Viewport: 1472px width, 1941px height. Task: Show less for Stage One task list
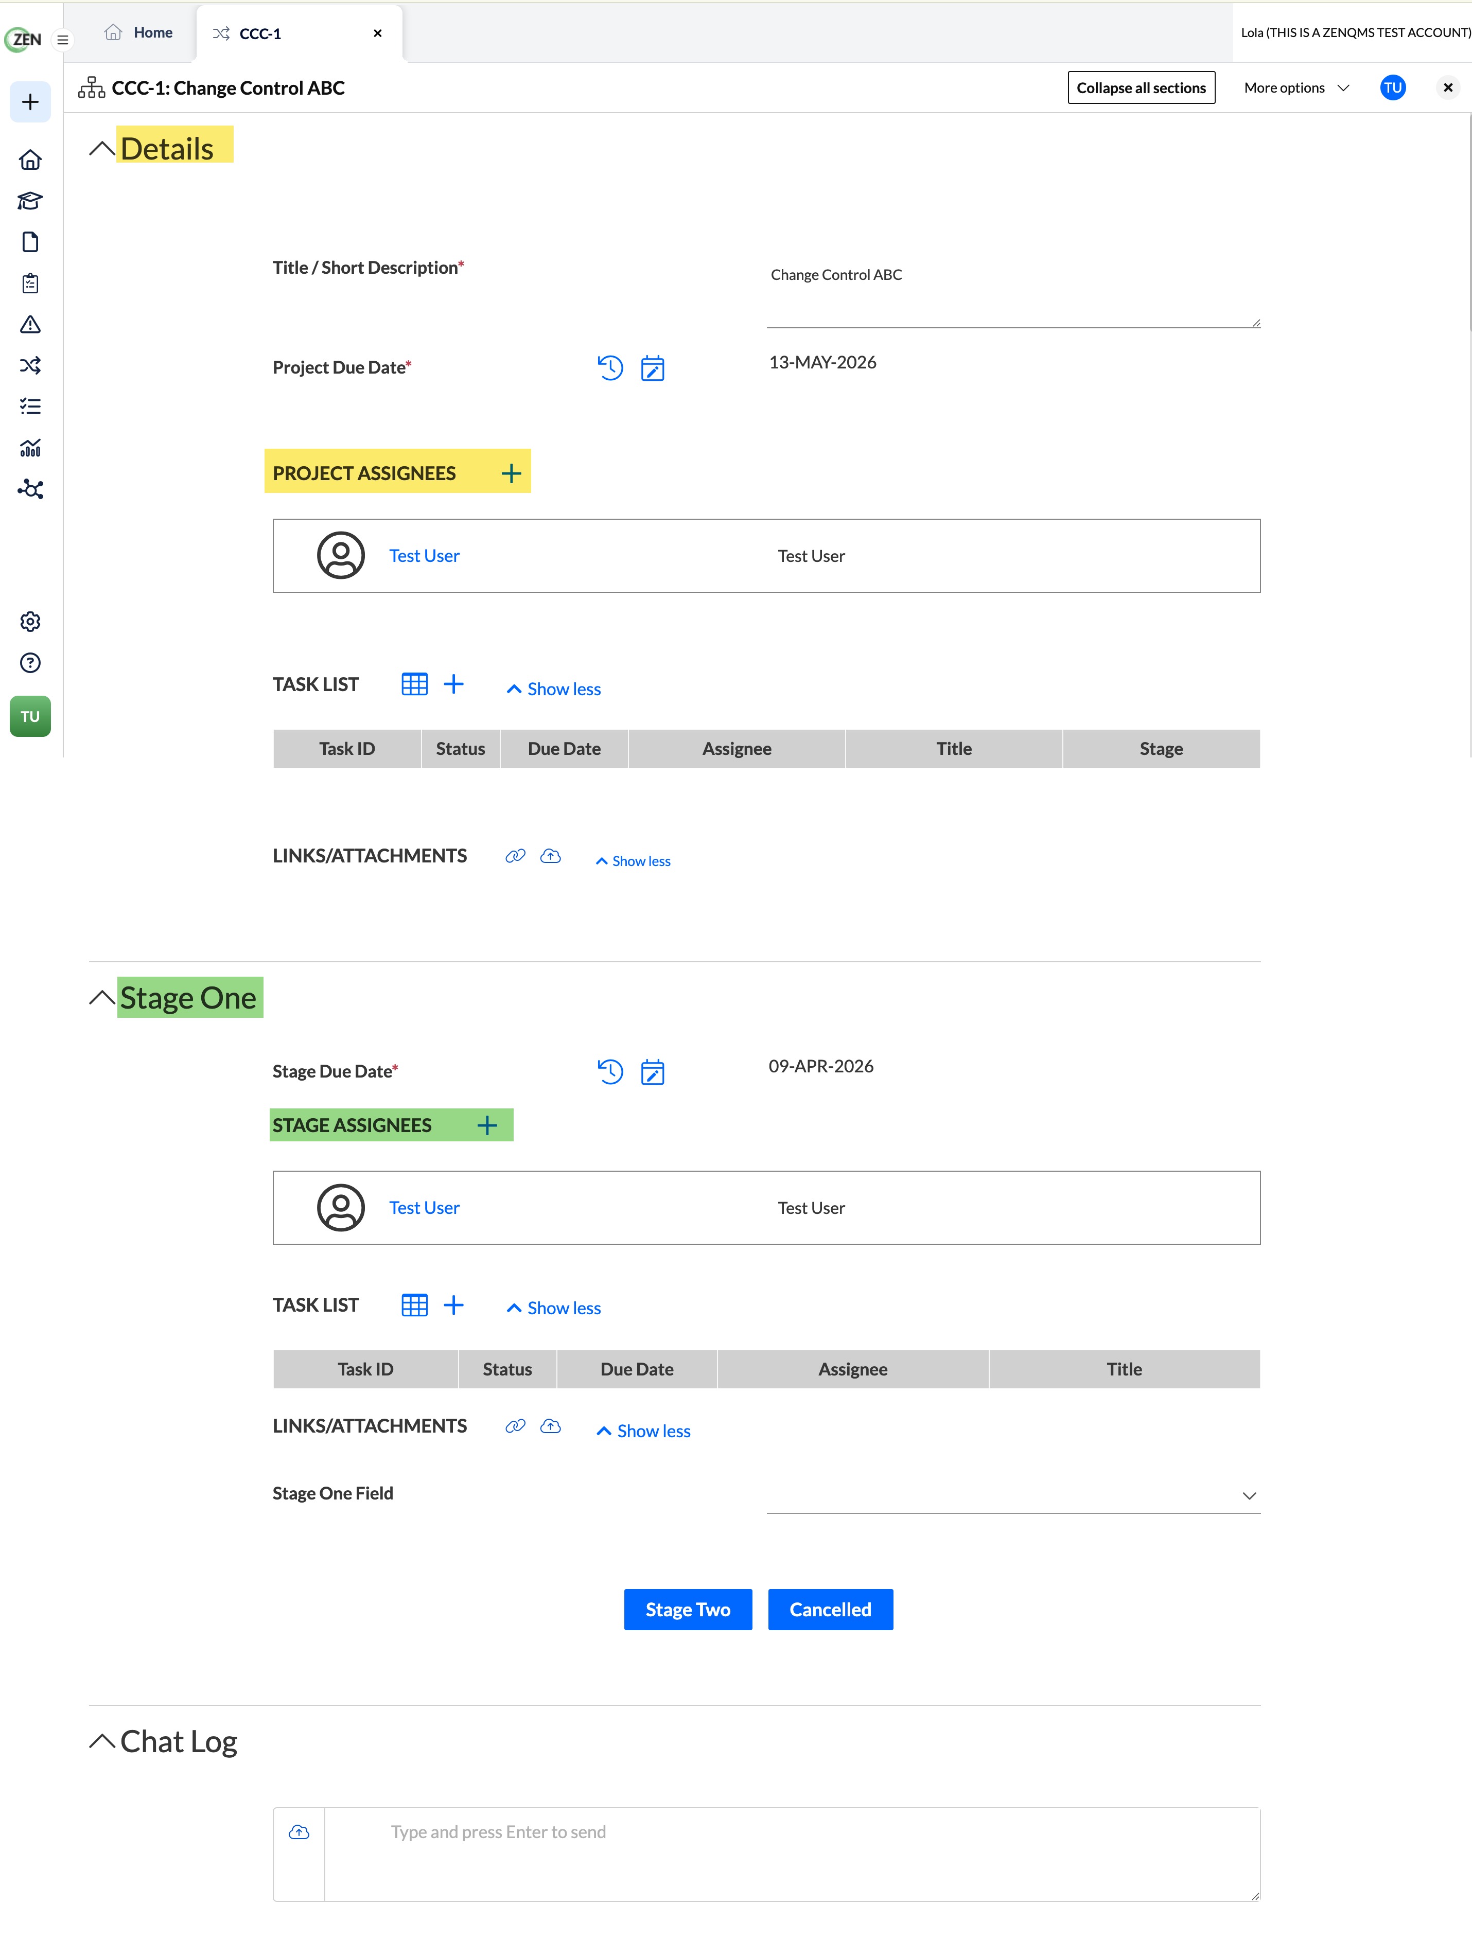point(554,1309)
